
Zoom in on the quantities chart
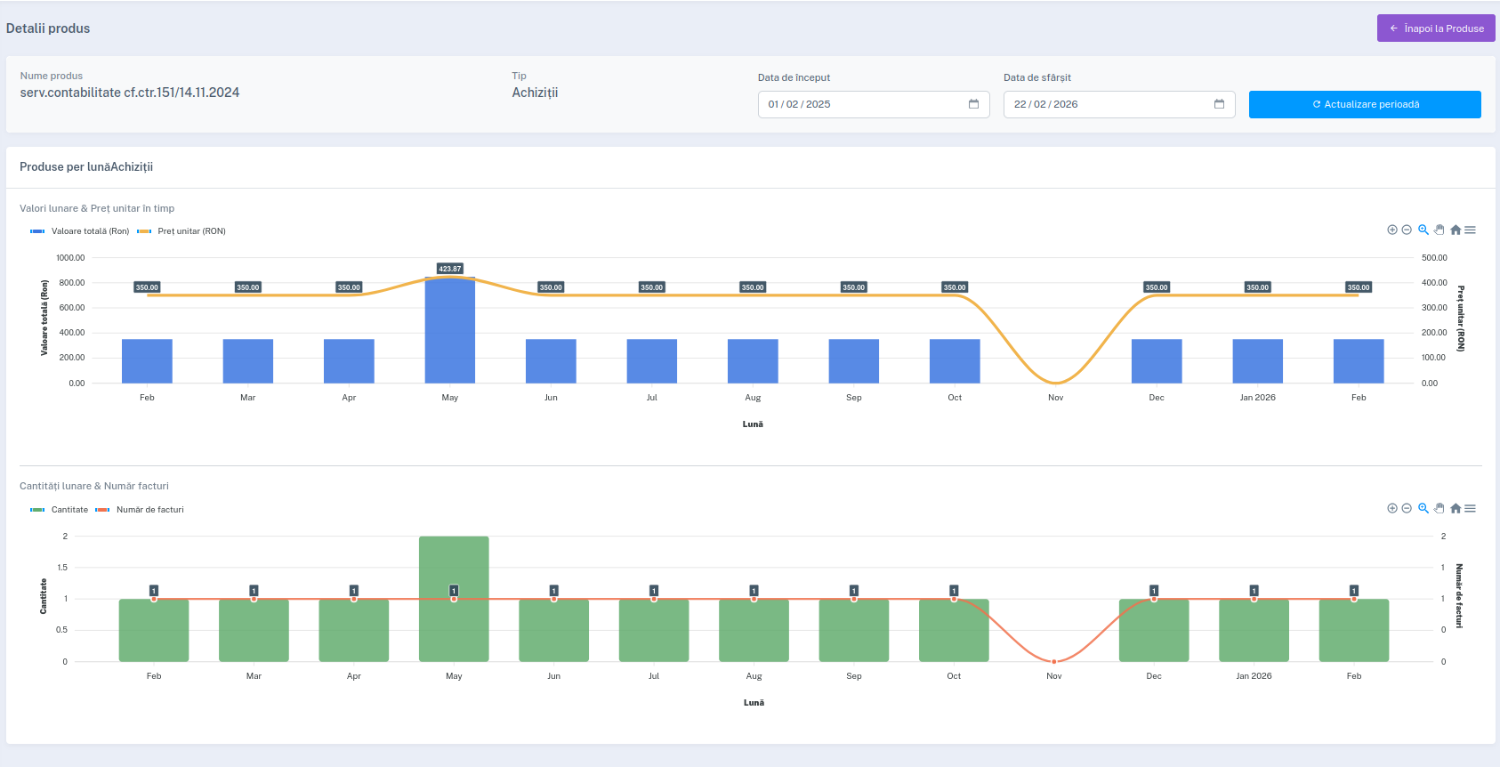[x=1391, y=508]
